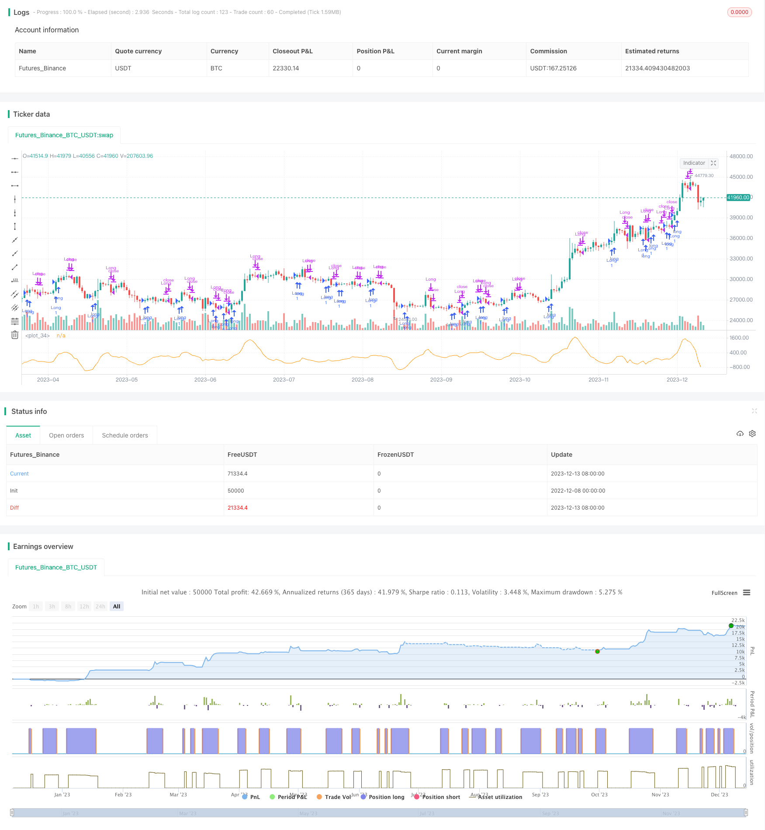This screenshot has height=830, width=765.
Task: Click the trash icon to delete drawings
Action: pyautogui.click(x=15, y=335)
